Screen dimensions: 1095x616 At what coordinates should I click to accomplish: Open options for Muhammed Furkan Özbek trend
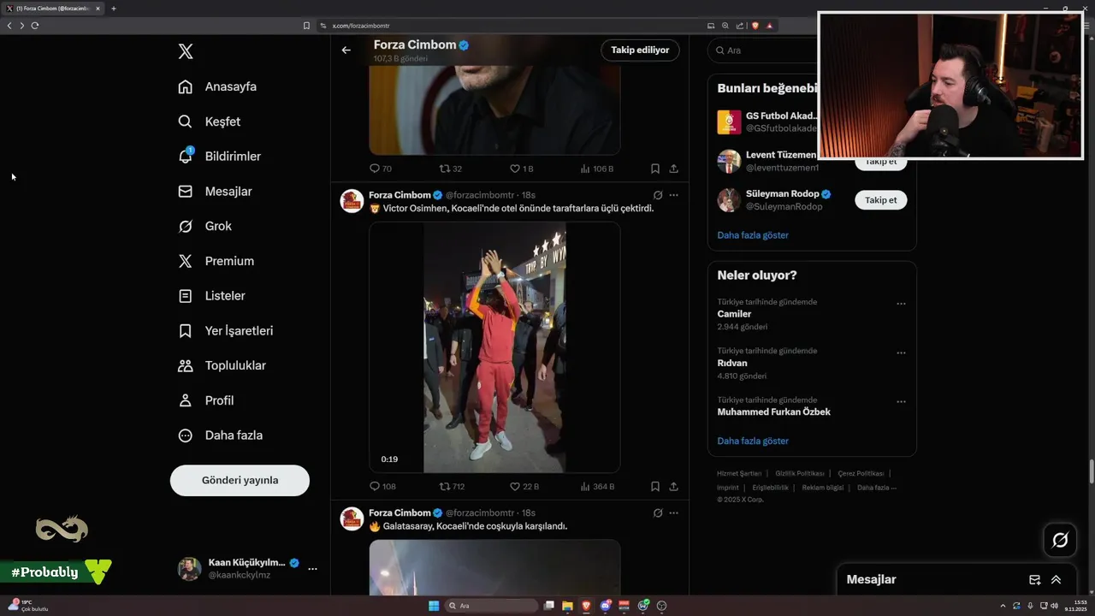tap(901, 401)
